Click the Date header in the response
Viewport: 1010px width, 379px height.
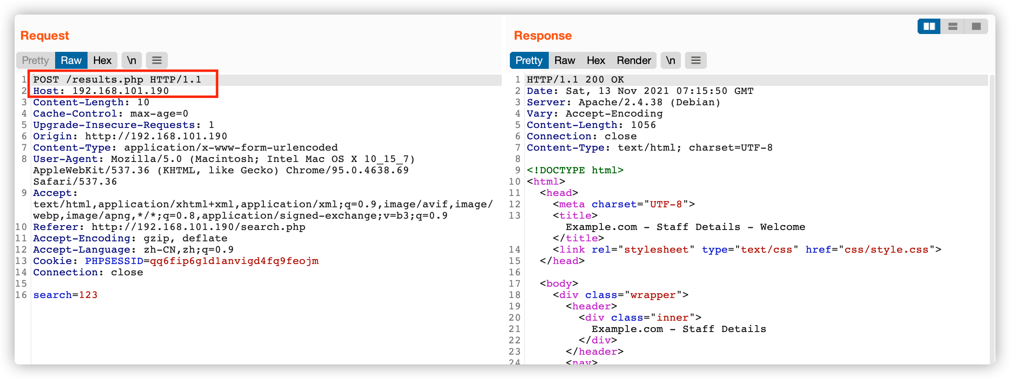[640, 91]
